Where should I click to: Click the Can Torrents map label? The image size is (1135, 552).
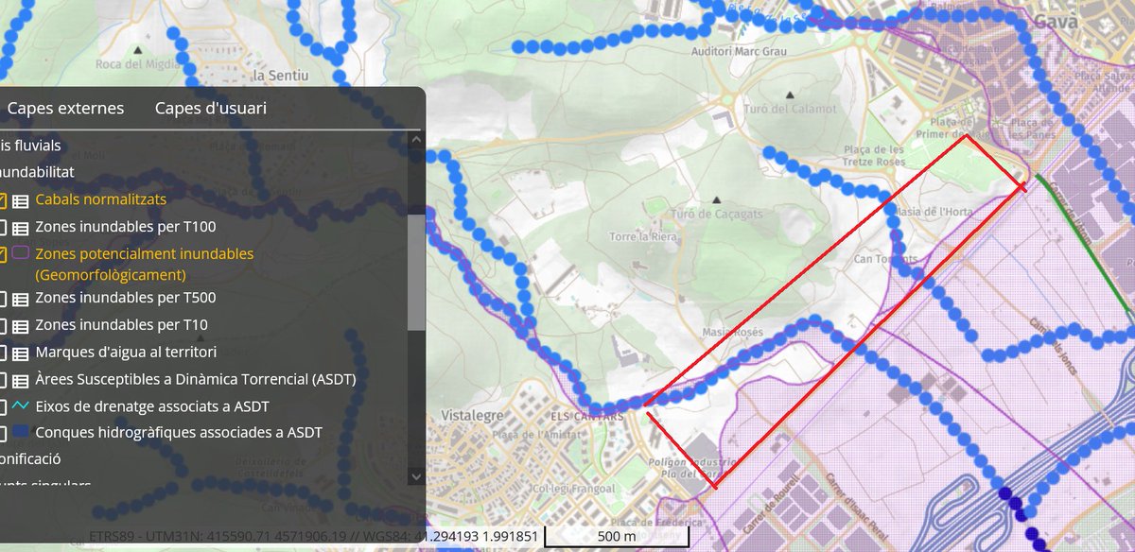pyautogui.click(x=884, y=259)
